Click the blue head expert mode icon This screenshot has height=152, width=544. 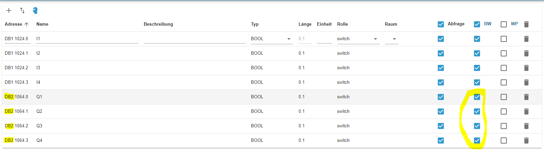pos(35,10)
